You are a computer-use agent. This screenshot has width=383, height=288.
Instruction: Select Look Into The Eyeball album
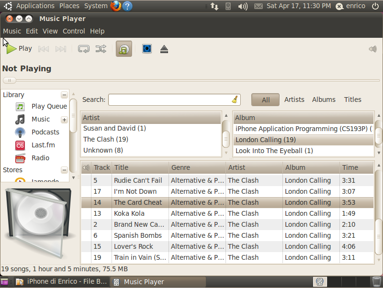(304, 151)
